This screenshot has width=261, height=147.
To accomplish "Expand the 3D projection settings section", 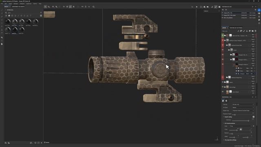I will pyautogui.click(x=223, y=140).
